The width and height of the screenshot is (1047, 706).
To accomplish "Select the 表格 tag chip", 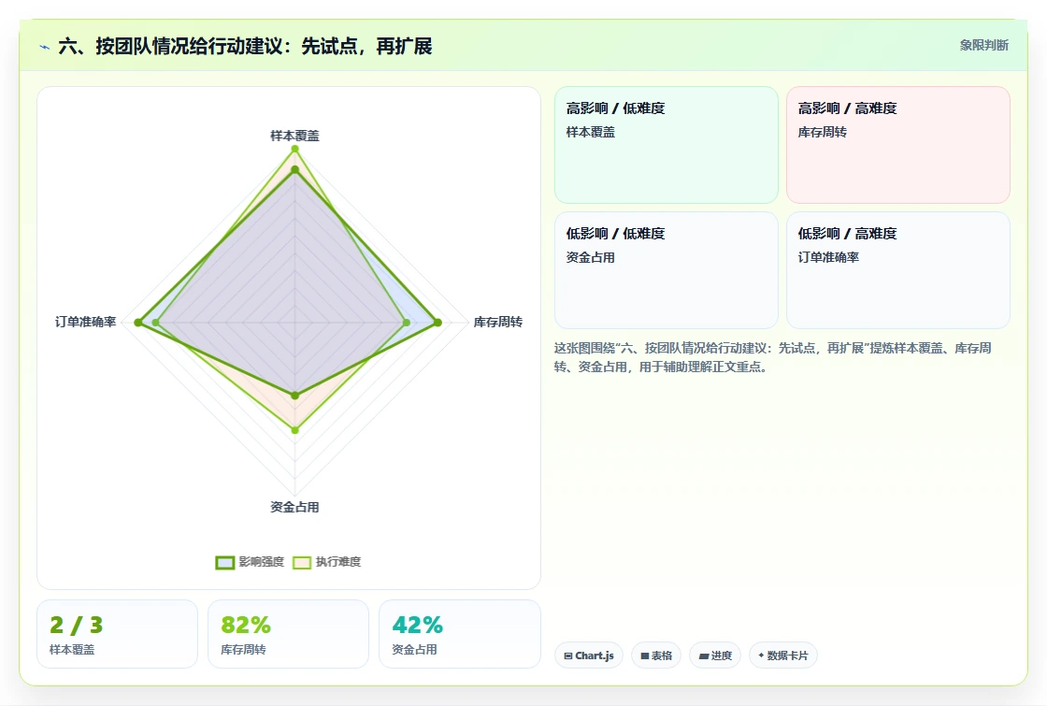I will click(655, 656).
